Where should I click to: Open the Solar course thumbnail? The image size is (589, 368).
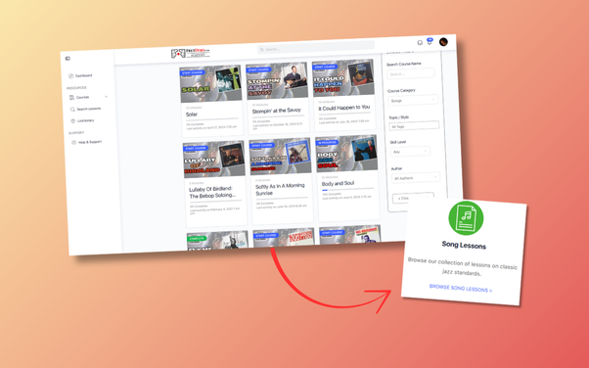[x=210, y=84]
